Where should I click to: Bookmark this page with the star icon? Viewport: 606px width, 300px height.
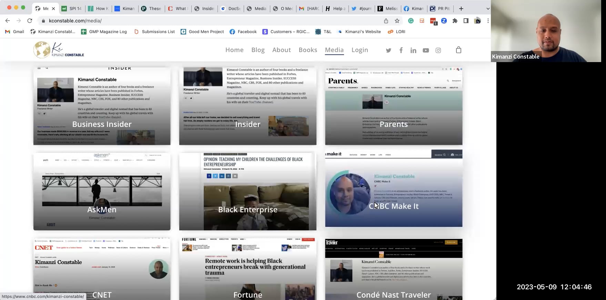tap(397, 21)
